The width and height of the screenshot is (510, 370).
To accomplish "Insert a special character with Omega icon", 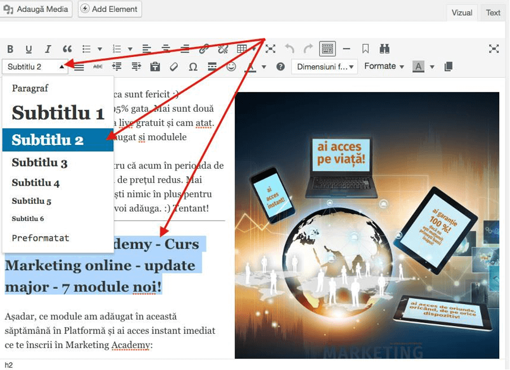I will [194, 67].
